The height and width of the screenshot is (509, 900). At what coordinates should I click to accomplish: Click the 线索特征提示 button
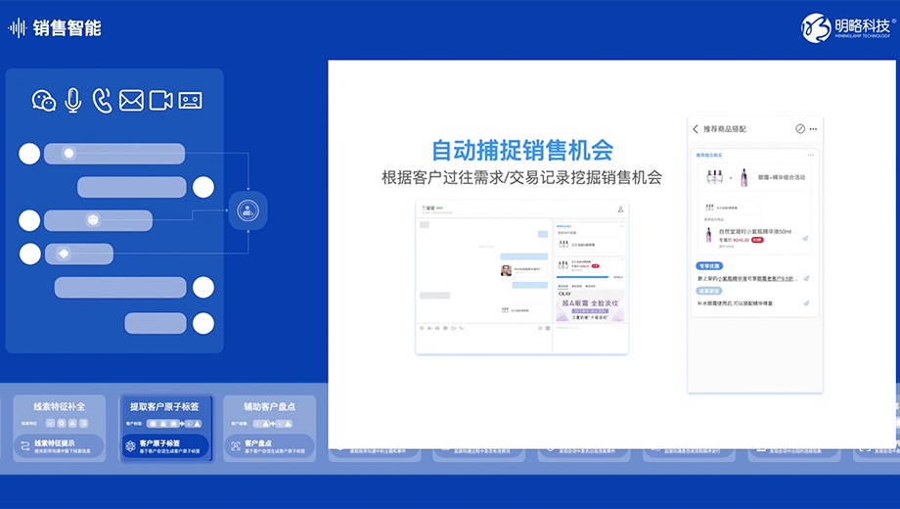(60, 446)
